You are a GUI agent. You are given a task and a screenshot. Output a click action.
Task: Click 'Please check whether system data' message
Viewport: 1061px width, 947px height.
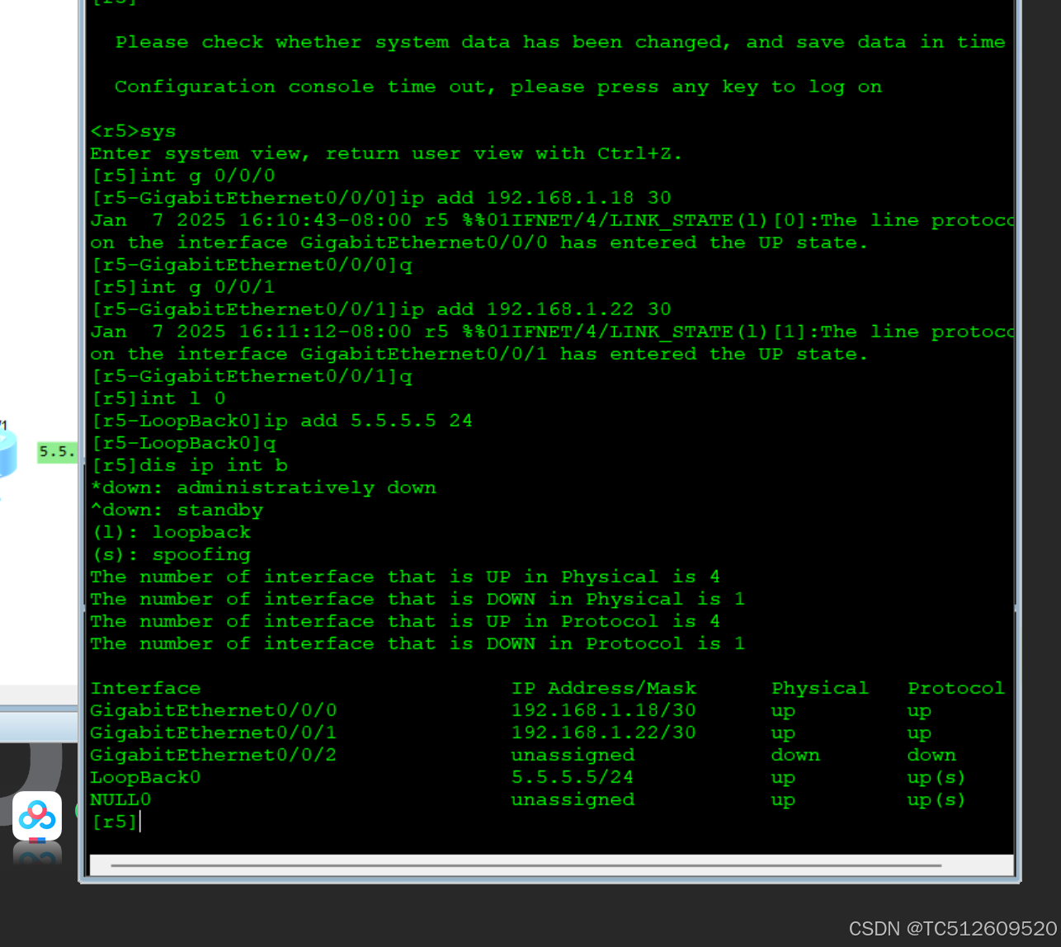pos(561,43)
